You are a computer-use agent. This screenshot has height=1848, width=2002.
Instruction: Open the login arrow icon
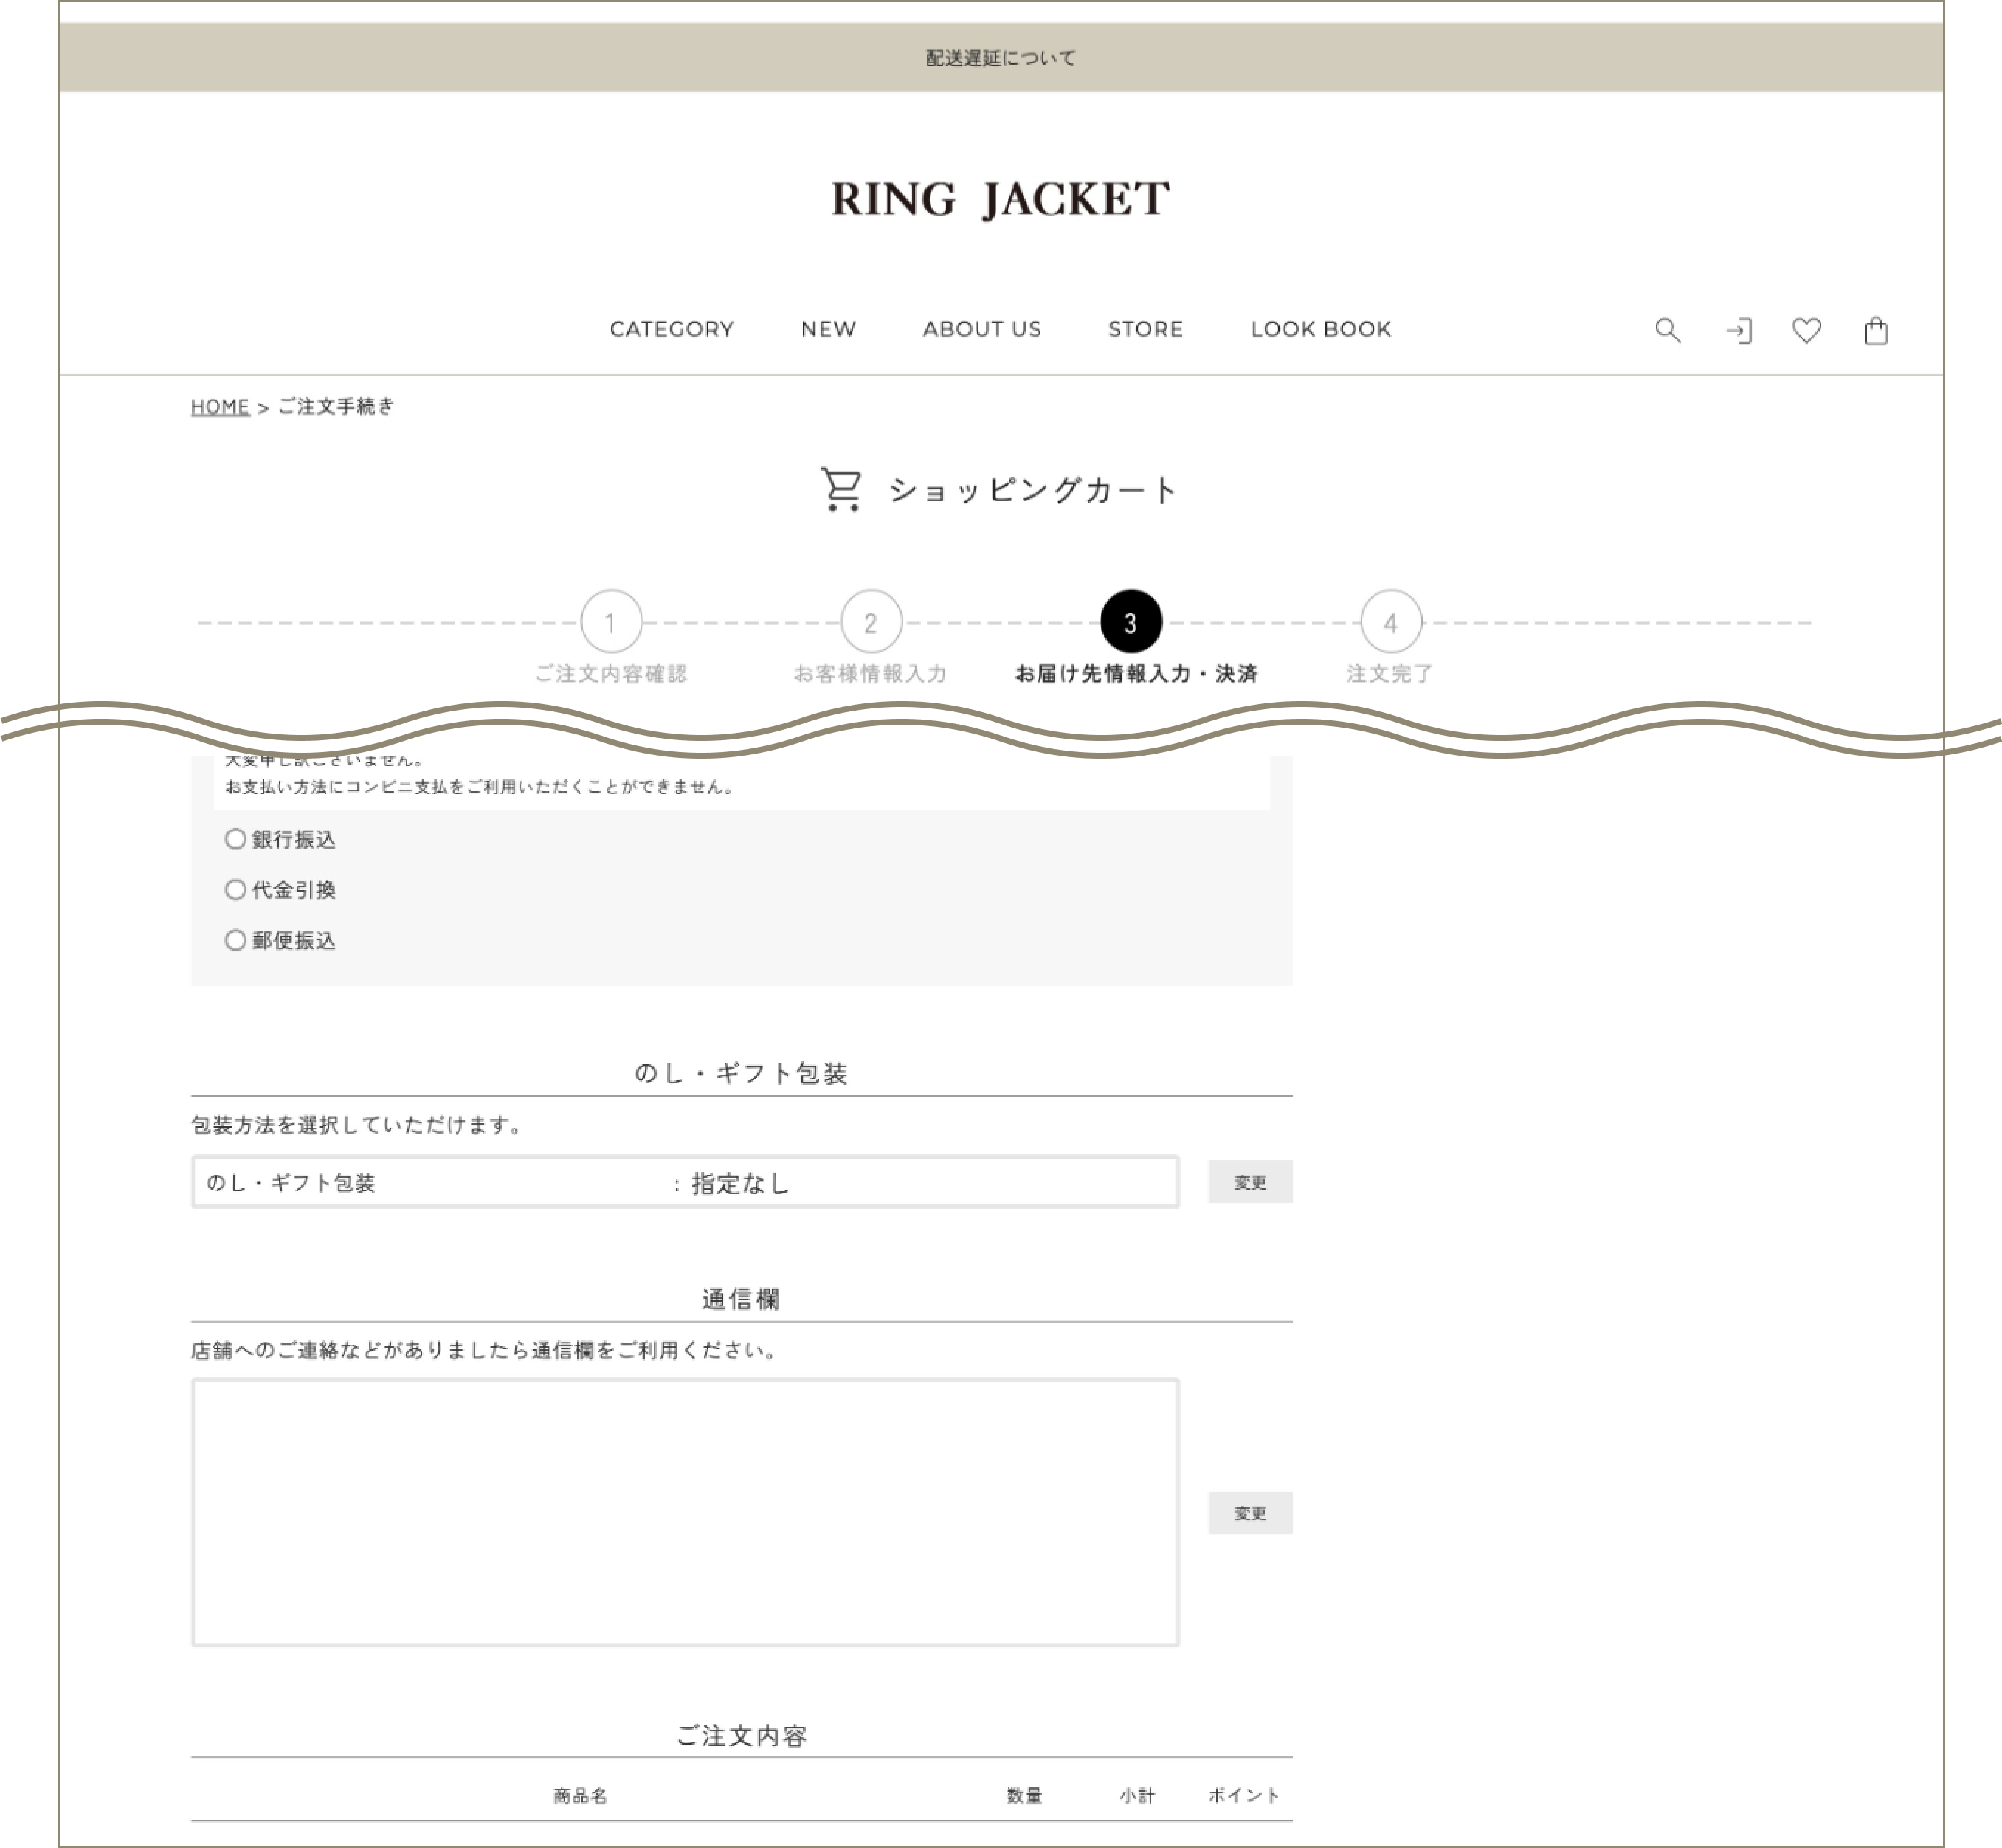point(1738,331)
